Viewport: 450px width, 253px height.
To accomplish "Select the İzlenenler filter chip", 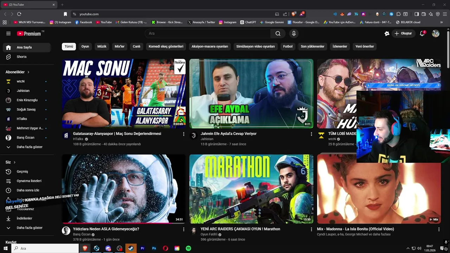I will [x=340, y=46].
